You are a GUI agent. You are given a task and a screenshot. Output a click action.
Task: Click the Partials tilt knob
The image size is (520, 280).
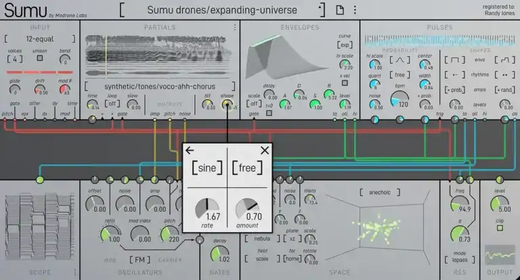click(208, 105)
